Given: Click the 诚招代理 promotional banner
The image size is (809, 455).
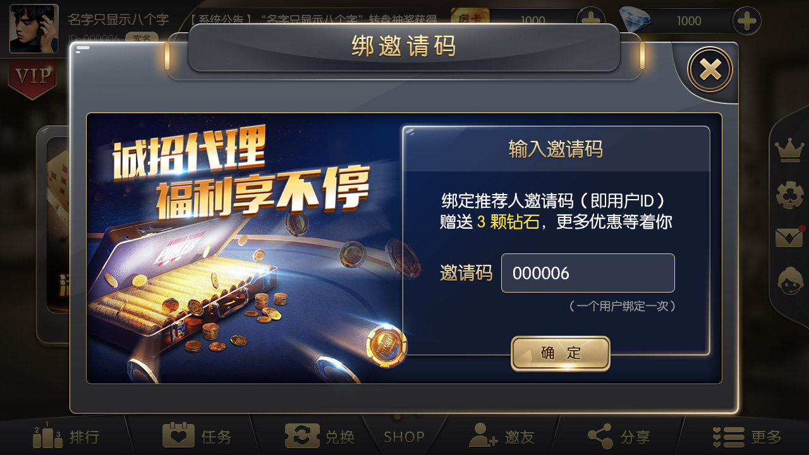Looking at the screenshot, I should 245,248.
